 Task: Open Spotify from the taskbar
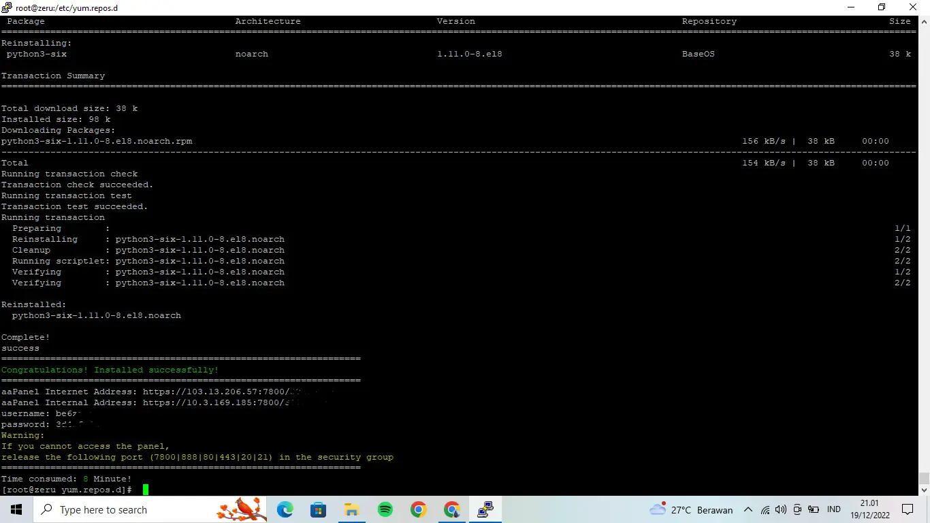tap(385, 509)
